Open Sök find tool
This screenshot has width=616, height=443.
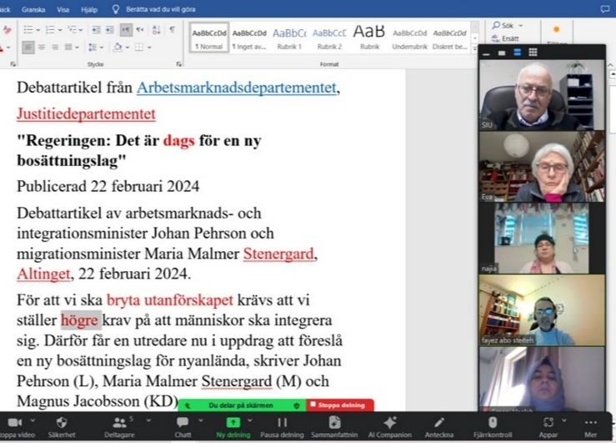click(503, 26)
